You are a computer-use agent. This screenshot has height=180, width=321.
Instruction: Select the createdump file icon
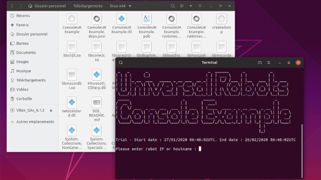pyautogui.click(x=222, y=19)
